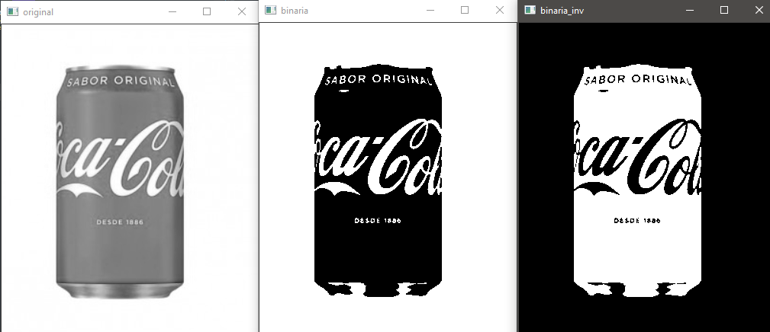Viewport: 770px width, 332px height.
Task: Maximize the original window
Action: click(x=207, y=11)
